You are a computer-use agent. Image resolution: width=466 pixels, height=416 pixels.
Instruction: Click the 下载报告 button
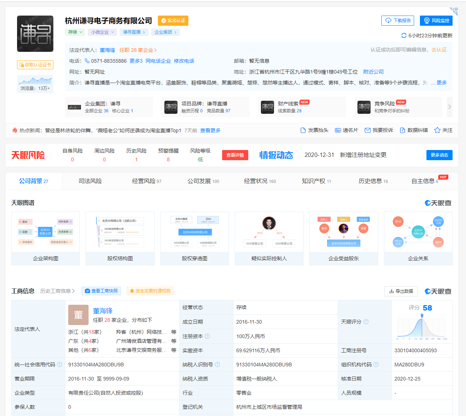click(398, 21)
